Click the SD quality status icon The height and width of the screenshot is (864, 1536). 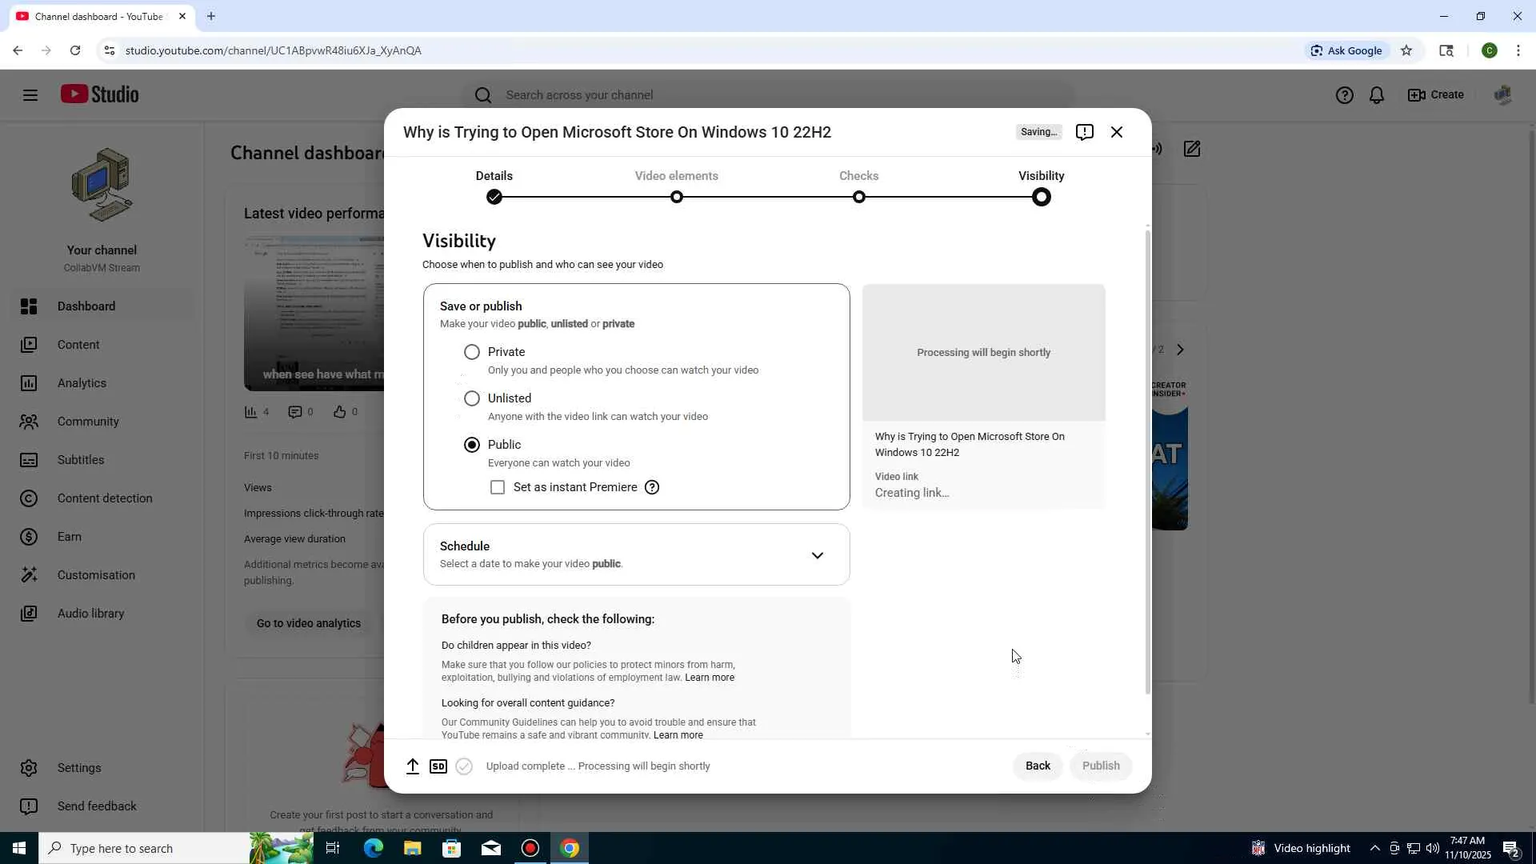click(438, 766)
